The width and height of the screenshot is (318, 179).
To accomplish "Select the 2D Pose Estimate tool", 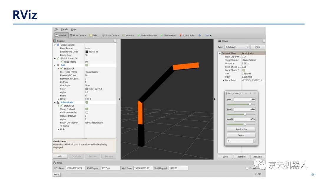I will pos(147,35).
